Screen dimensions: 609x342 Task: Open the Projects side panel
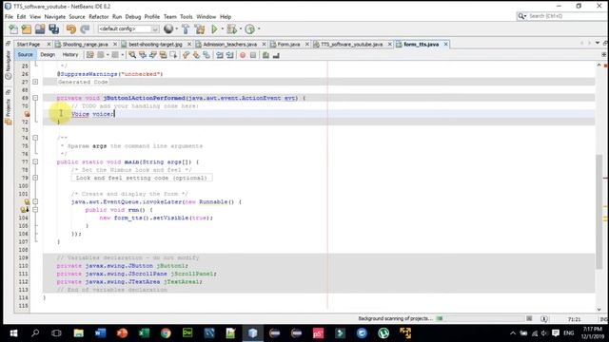click(x=9, y=107)
